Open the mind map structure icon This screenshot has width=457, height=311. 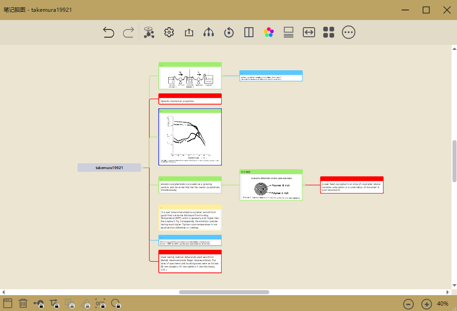(x=149, y=32)
